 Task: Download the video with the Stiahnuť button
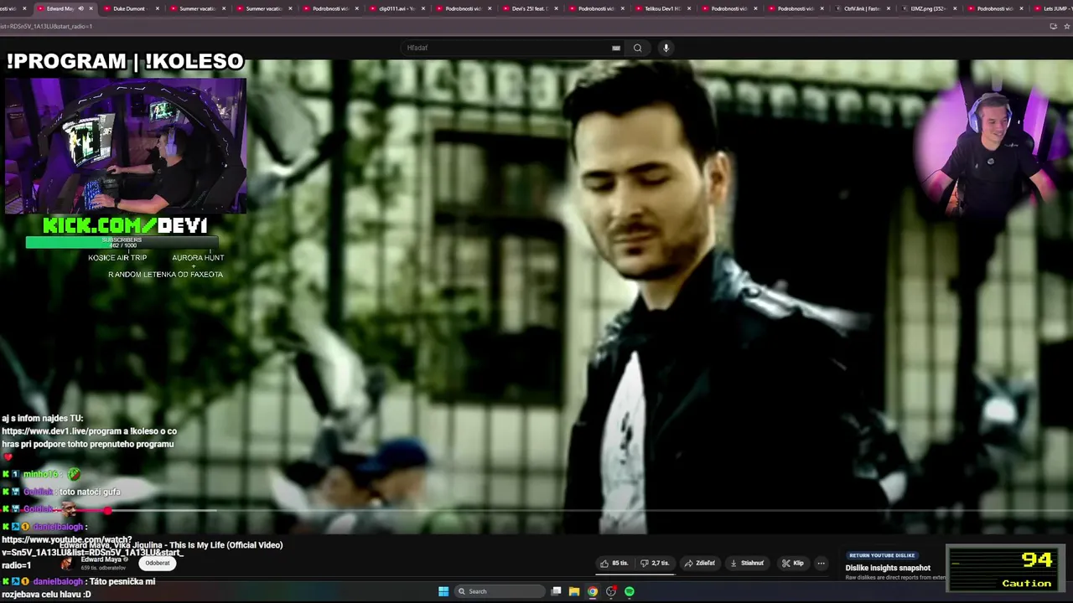point(747,564)
